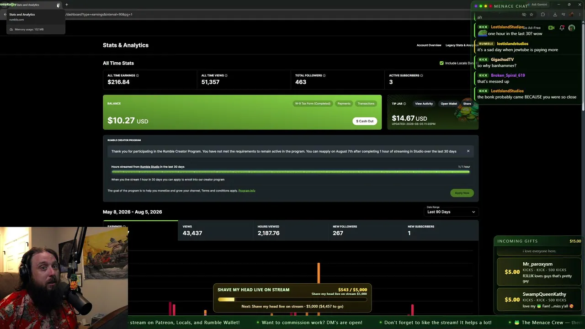
Task: Click the green go-live camera icon
Action: (551, 28)
